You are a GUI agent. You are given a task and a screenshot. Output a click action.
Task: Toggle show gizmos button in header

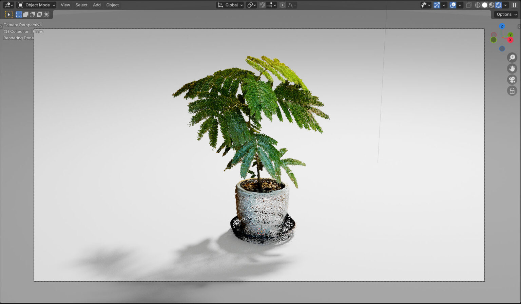(x=437, y=5)
